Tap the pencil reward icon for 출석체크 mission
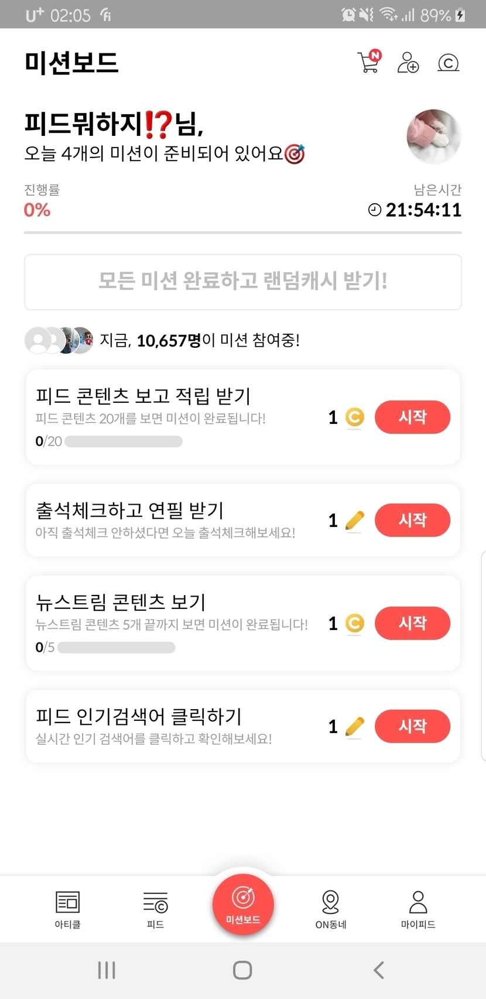486x999 pixels. 354,520
